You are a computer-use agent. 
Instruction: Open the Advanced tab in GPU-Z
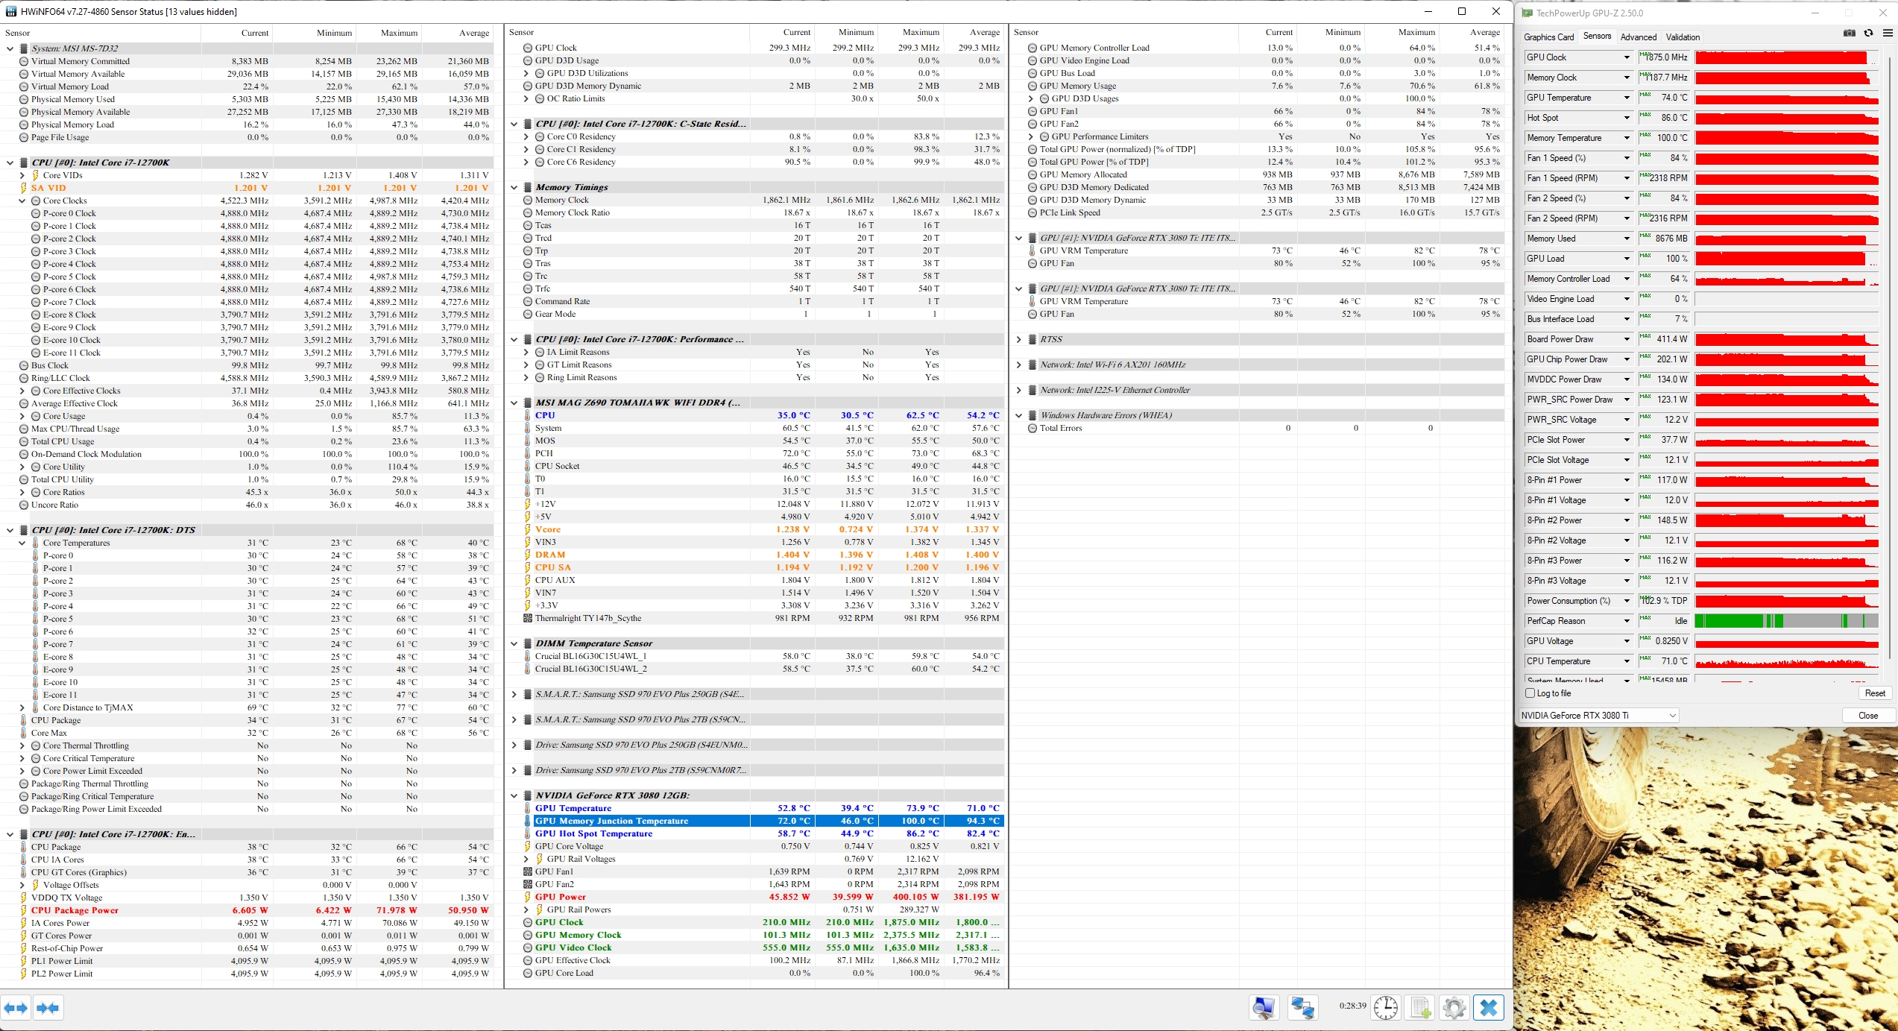(x=1638, y=37)
